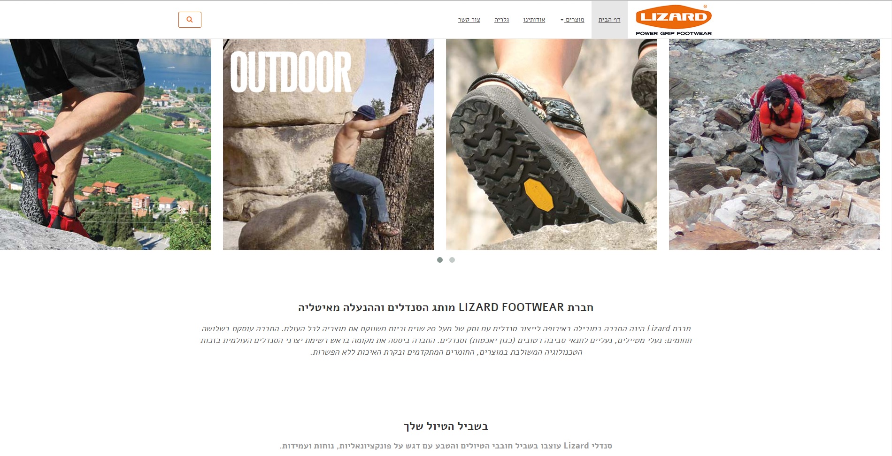Click the yellow Vibram badge on sole
The height and width of the screenshot is (456, 892).
click(x=538, y=194)
